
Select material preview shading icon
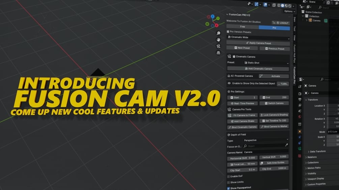point(286,6)
